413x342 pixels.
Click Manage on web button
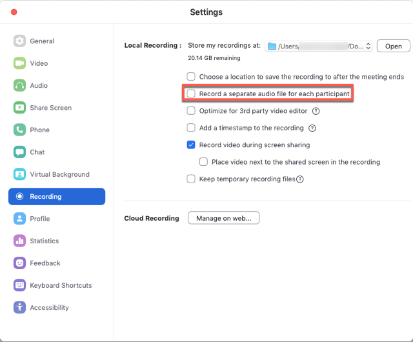click(x=224, y=218)
